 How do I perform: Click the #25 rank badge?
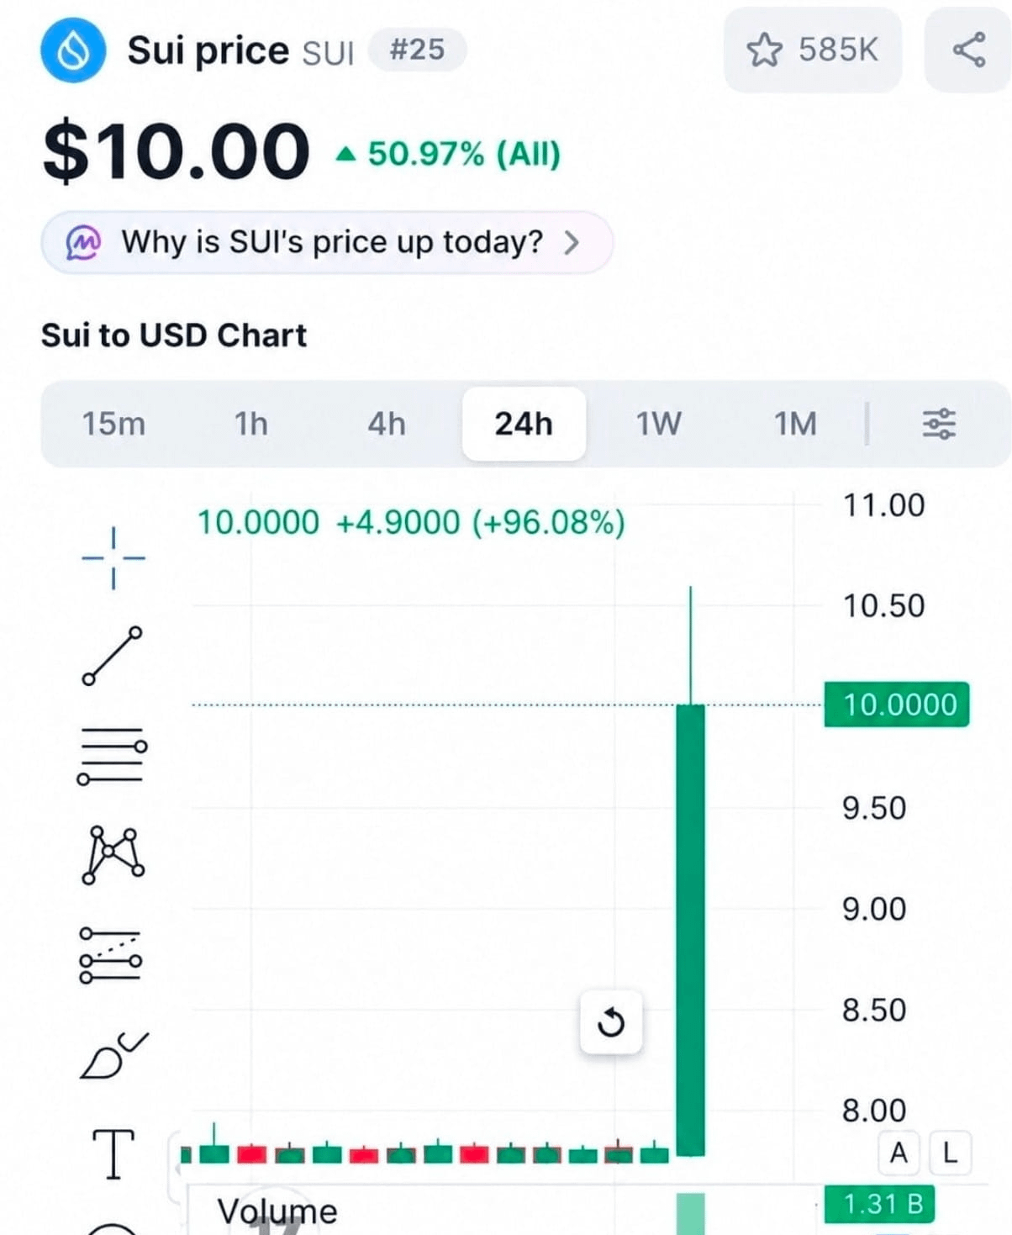(417, 50)
